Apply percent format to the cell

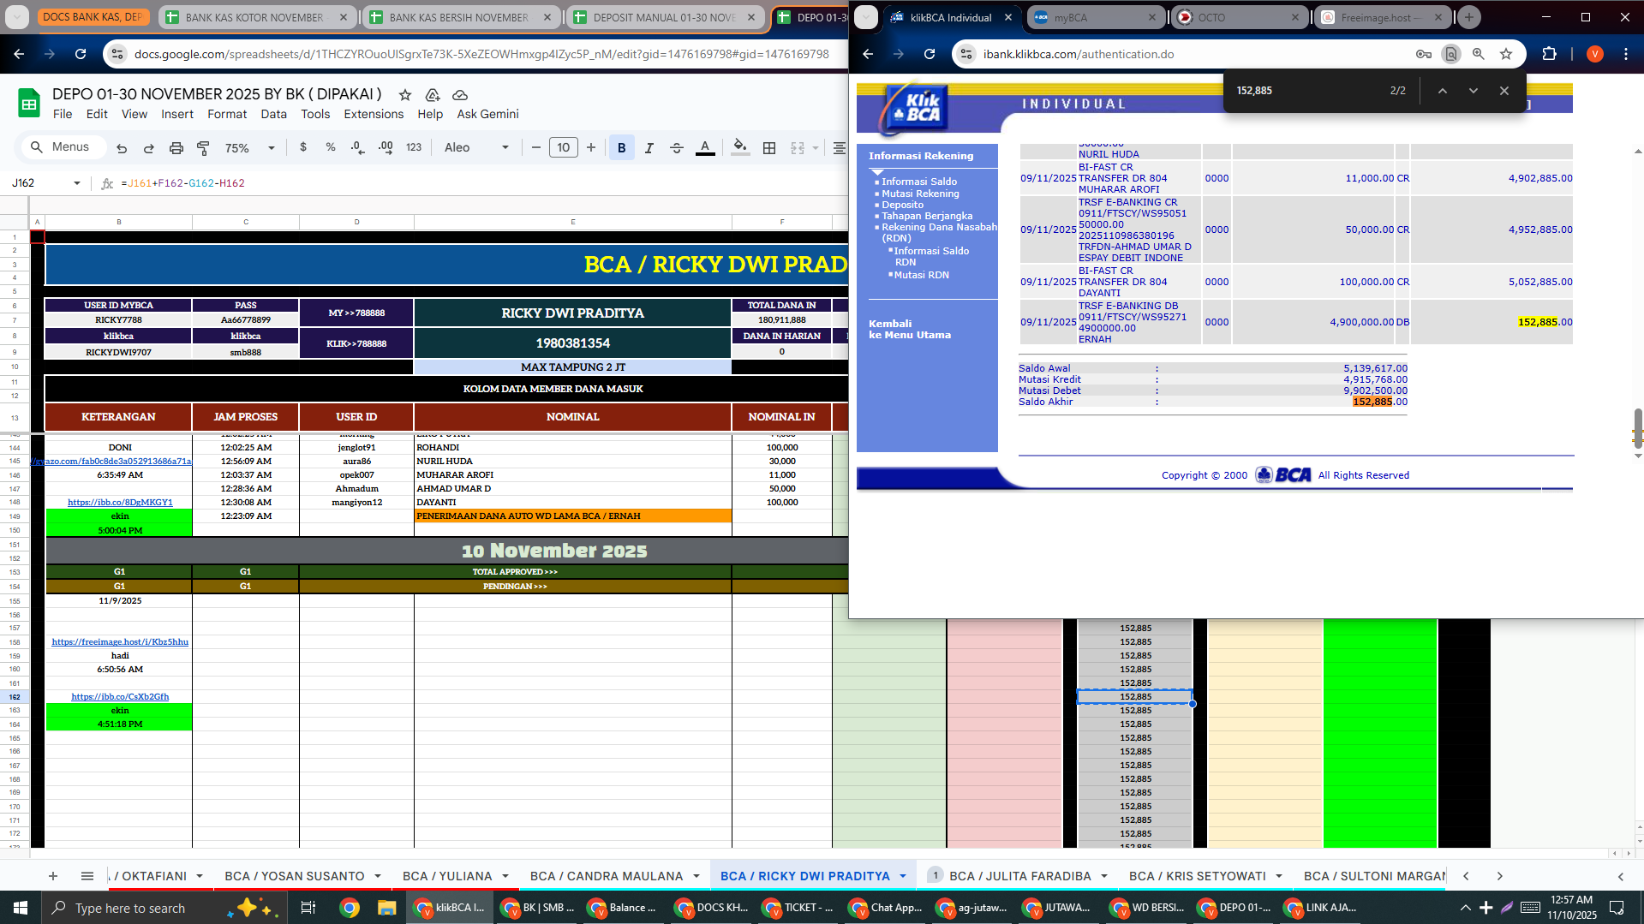coord(331,147)
